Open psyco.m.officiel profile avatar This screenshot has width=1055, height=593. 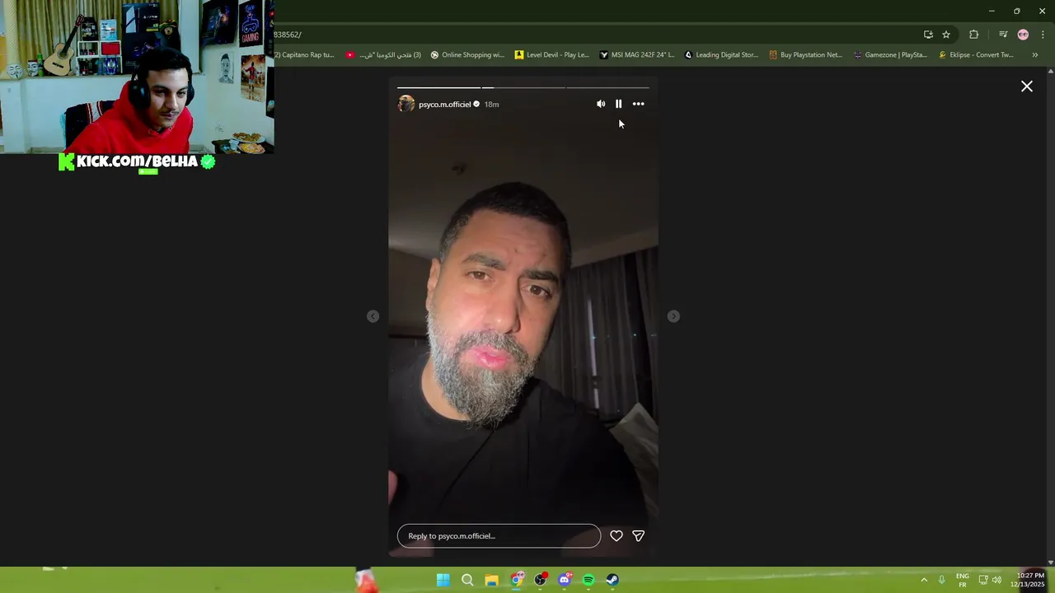point(406,104)
